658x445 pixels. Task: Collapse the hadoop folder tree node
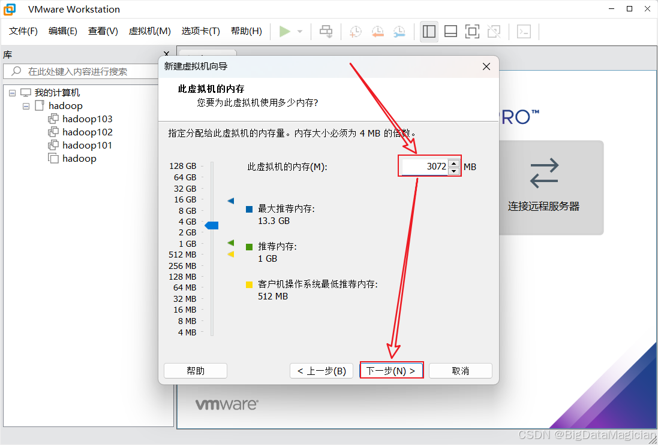coord(26,106)
